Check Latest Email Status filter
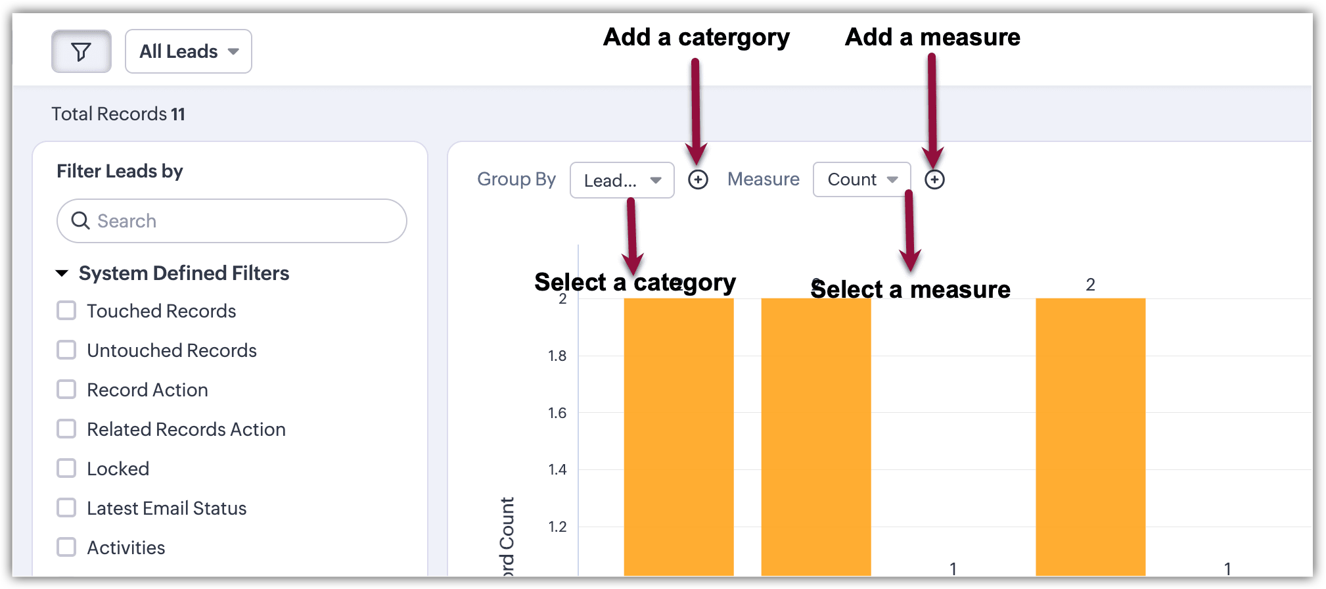 (66, 508)
